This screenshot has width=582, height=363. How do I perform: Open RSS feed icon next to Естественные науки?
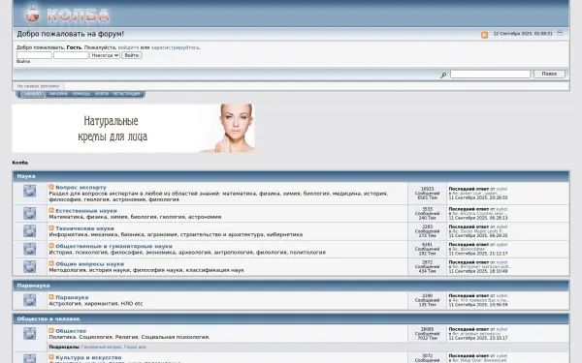51,210
